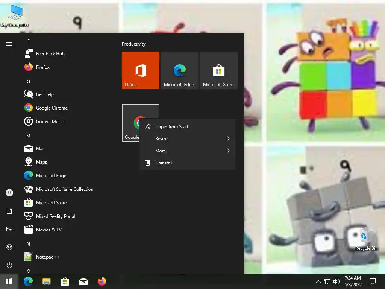Open File Explorer from the taskbar
The width and height of the screenshot is (385, 289).
tap(46, 281)
